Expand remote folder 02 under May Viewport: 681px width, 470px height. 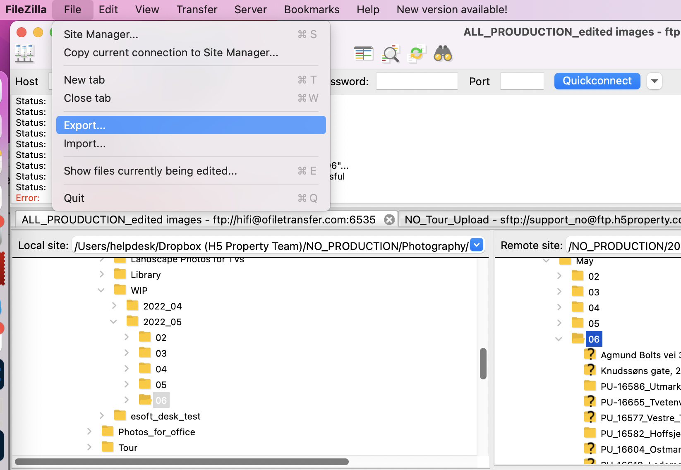tap(559, 276)
